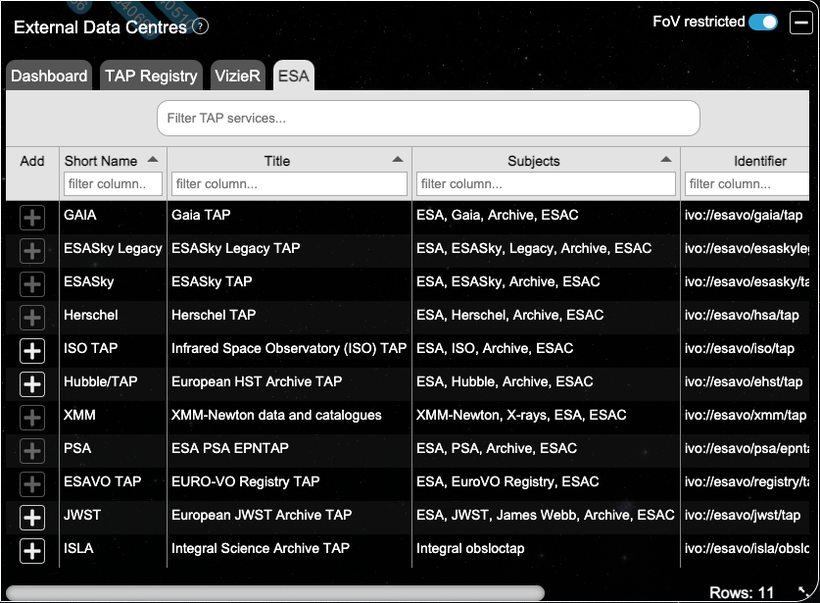The image size is (820, 603).
Task: Click the Add column header
Action: [x=32, y=161]
